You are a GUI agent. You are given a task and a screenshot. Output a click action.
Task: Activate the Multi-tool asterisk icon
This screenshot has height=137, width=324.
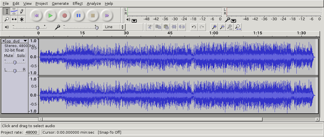pos(21,19)
